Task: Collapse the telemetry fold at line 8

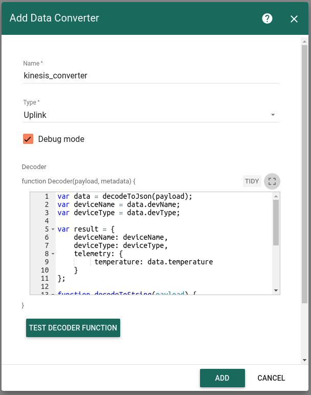Action: tap(53, 254)
